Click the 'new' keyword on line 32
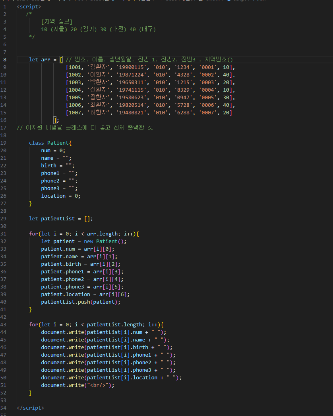This screenshot has width=333, height=416. [88, 241]
